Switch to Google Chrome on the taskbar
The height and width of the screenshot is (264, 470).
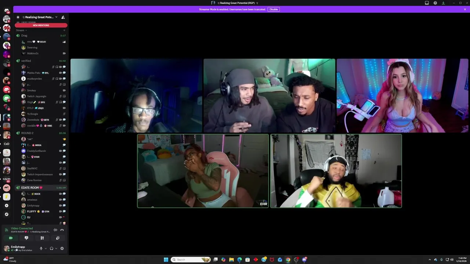click(288, 260)
